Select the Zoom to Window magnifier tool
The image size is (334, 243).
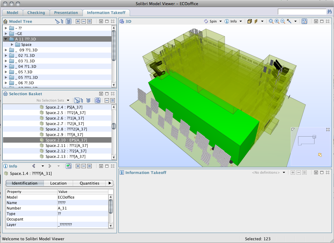coord(271,21)
